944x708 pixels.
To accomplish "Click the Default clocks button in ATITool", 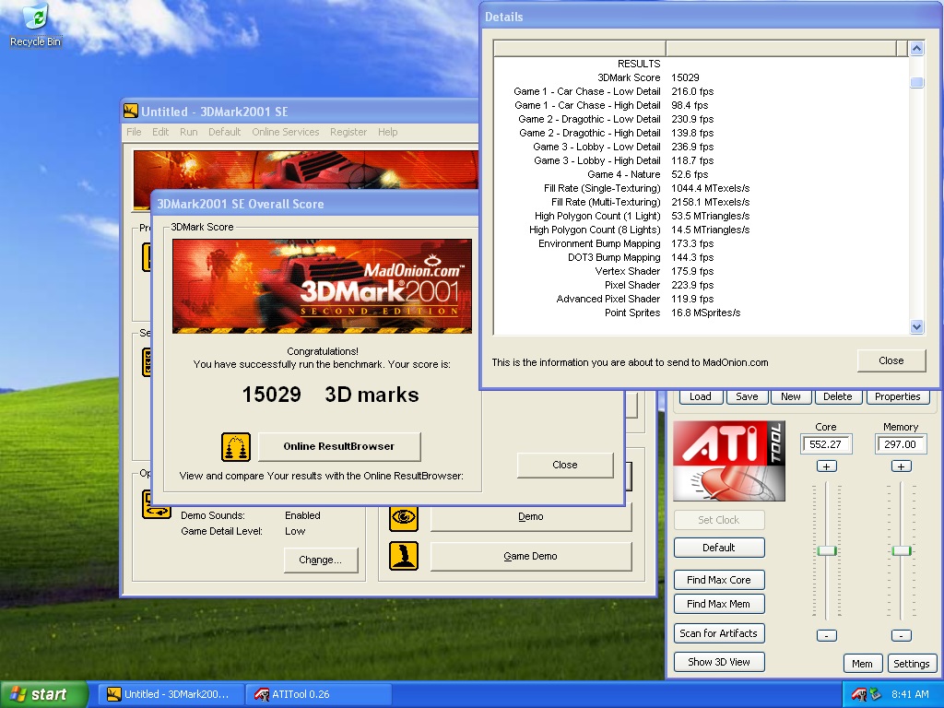I will 719,548.
